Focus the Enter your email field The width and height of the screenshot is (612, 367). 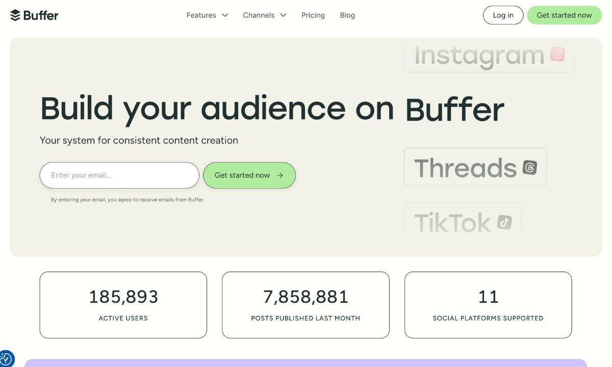click(119, 175)
